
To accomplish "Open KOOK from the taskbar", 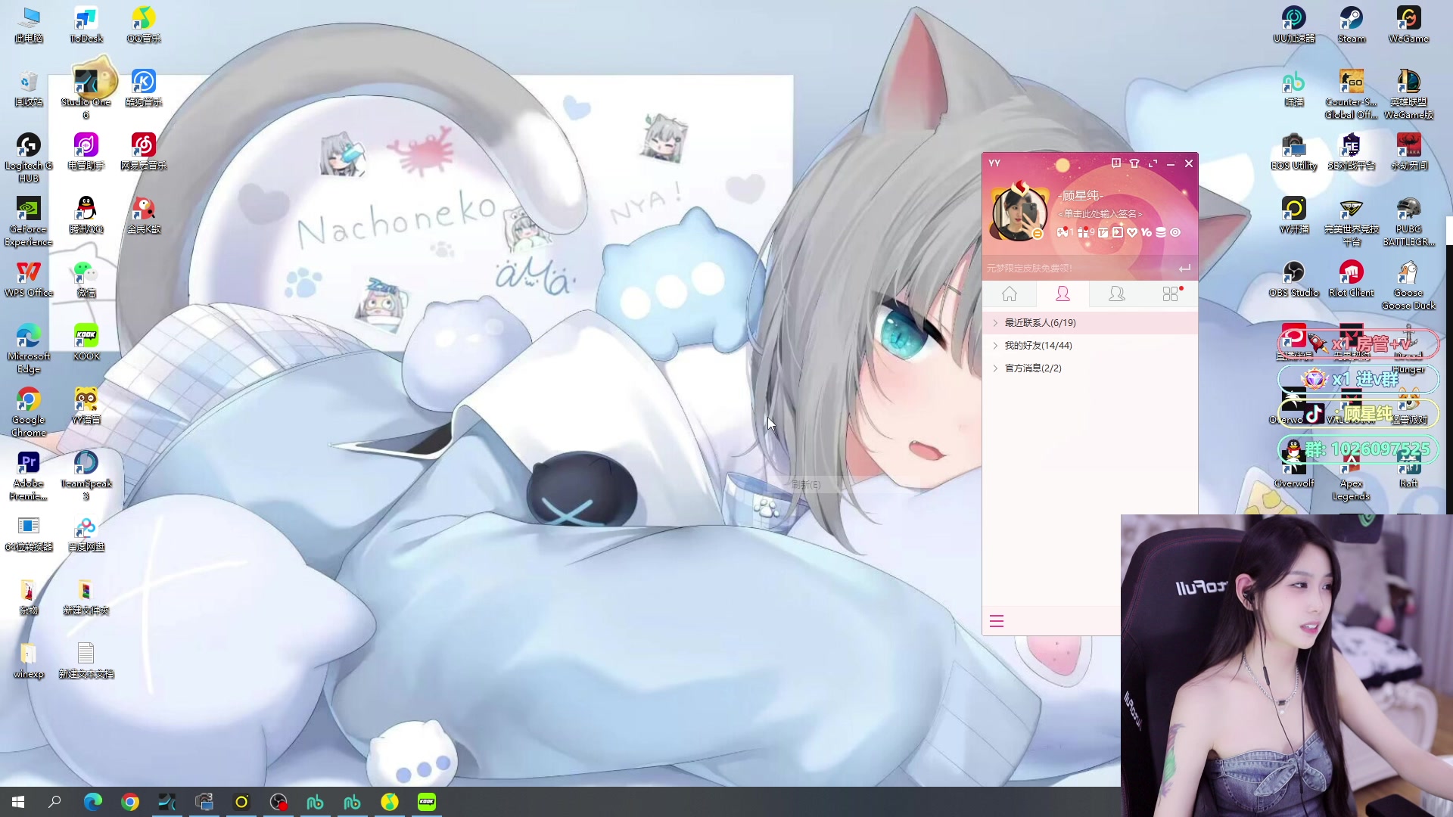I will [x=427, y=802].
